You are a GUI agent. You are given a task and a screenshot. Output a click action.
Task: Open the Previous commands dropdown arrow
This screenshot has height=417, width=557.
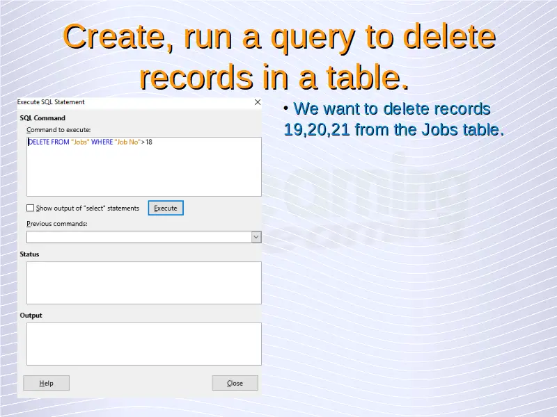tap(256, 237)
